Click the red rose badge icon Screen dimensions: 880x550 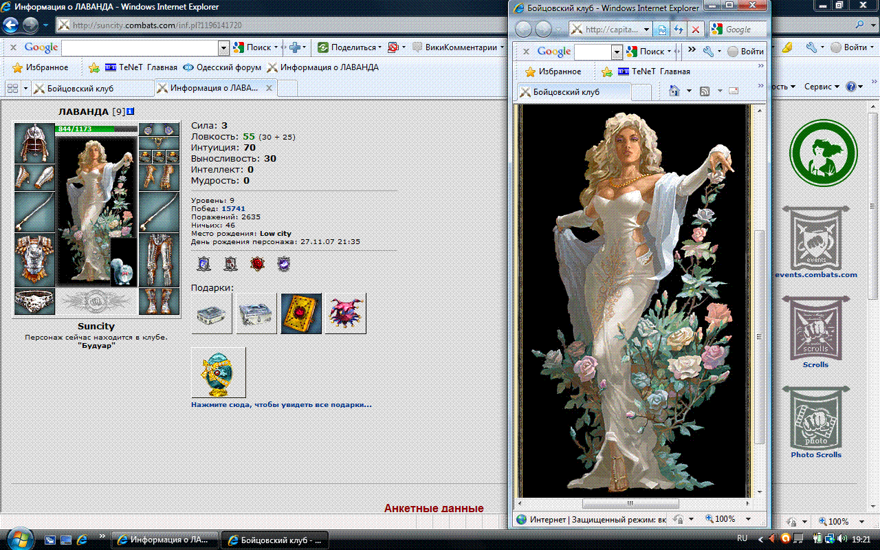click(x=257, y=263)
